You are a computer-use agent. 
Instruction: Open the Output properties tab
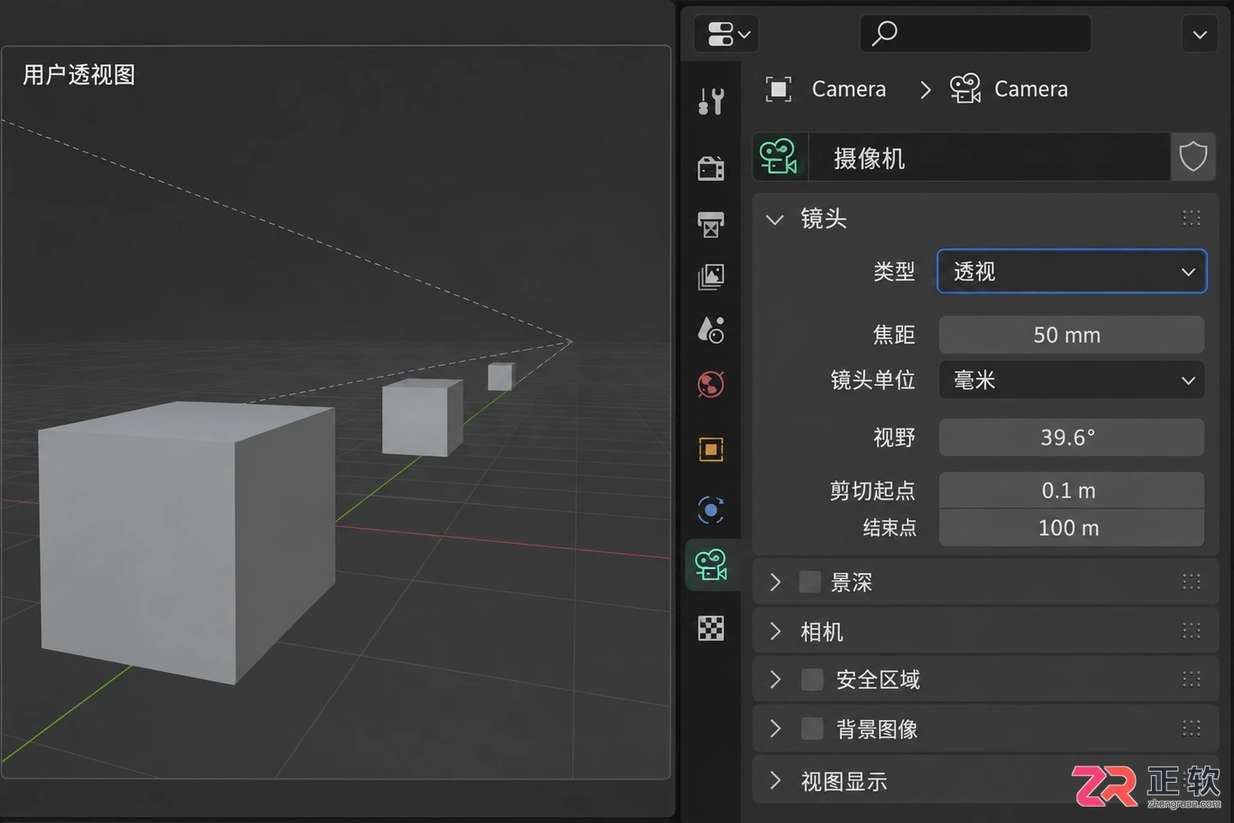(710, 224)
